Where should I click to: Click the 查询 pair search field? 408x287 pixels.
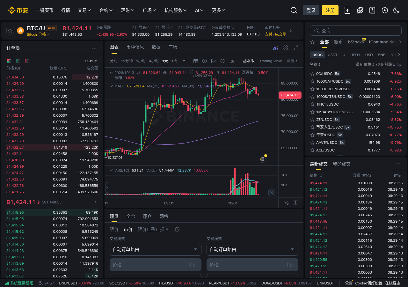click(356, 31)
